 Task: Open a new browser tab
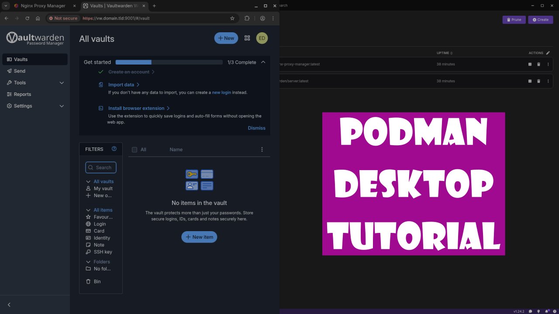tap(154, 6)
